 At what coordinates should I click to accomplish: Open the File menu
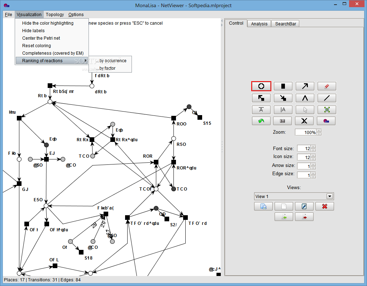9,14
